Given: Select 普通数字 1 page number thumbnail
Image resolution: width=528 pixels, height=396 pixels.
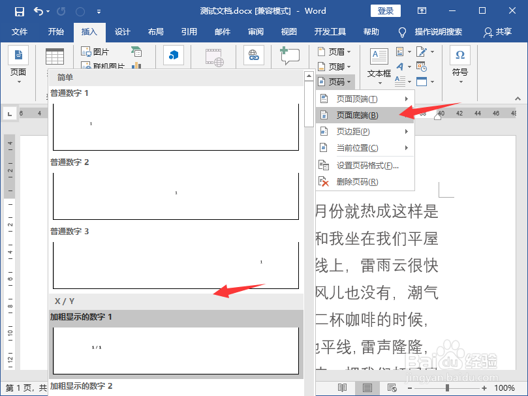Looking at the screenshot, I should (x=176, y=127).
